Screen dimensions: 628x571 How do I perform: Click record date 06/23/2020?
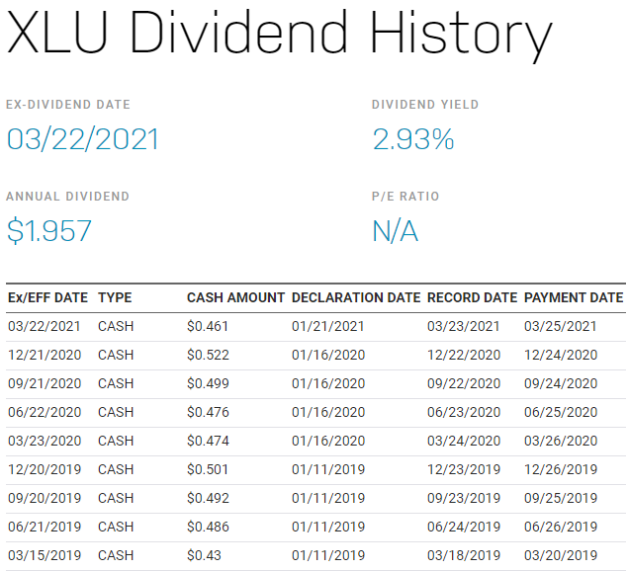pos(464,412)
